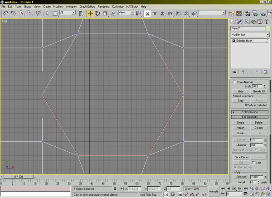Click the Plane01 object name field
The image size is (272, 198).
point(247,28)
